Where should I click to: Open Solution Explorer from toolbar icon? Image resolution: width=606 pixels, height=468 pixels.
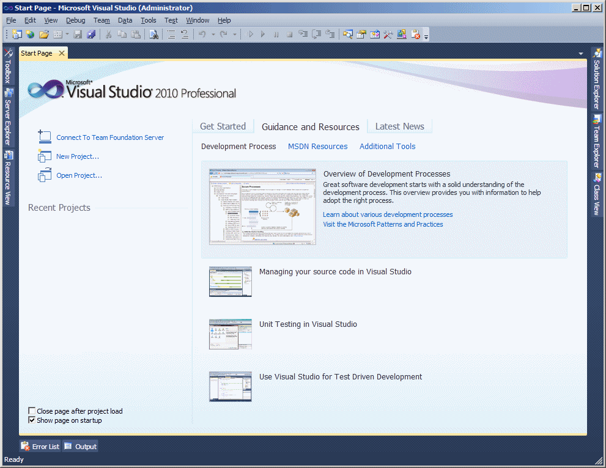tap(348, 34)
